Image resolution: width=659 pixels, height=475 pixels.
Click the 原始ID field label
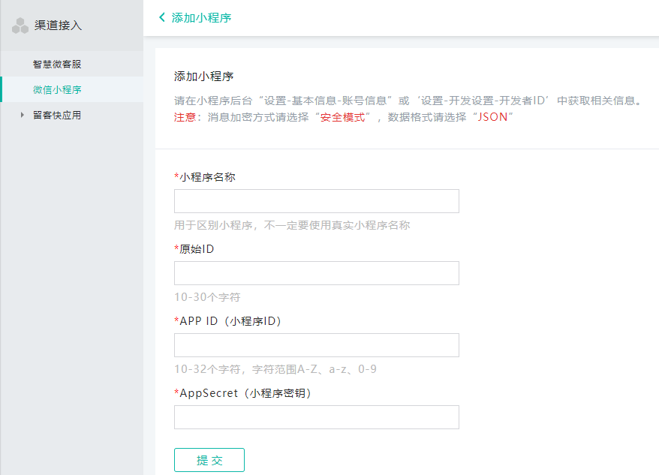coord(195,249)
